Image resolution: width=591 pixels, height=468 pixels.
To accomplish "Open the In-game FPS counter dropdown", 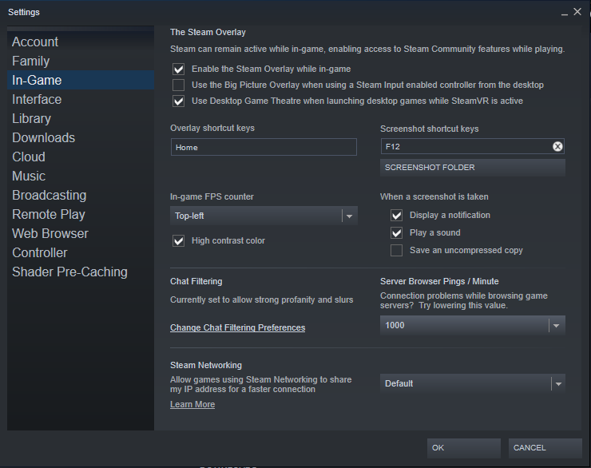I will click(264, 216).
